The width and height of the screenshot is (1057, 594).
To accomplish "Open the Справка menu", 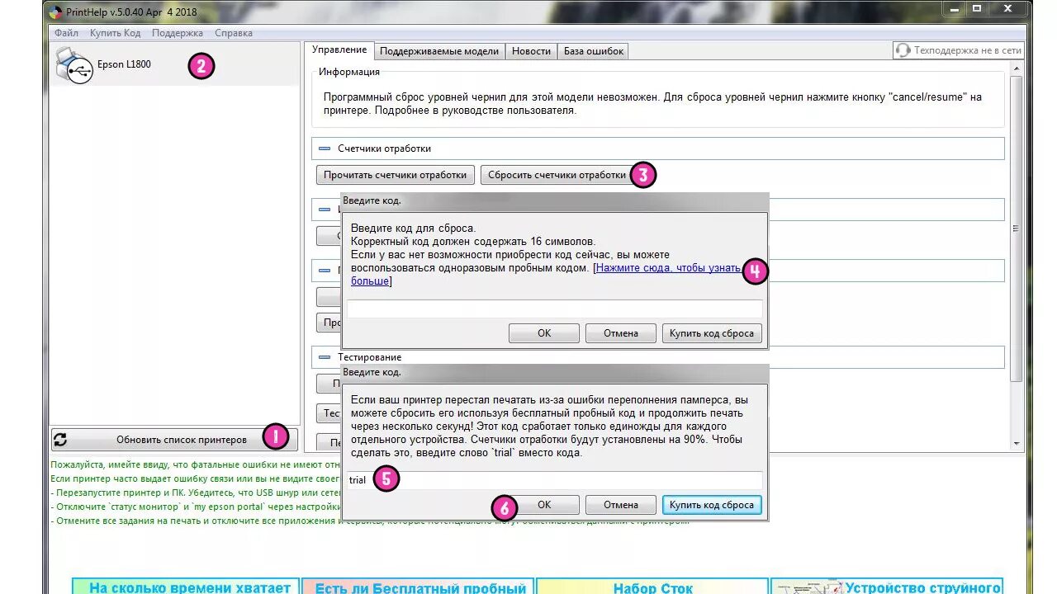I will tap(234, 33).
